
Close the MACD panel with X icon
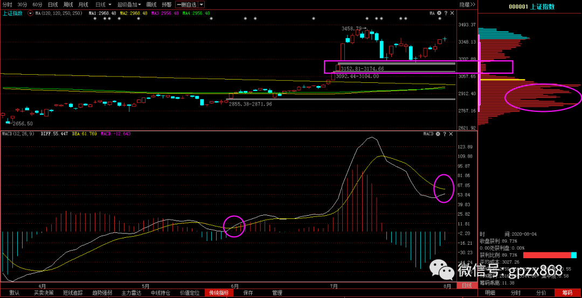pos(452,134)
